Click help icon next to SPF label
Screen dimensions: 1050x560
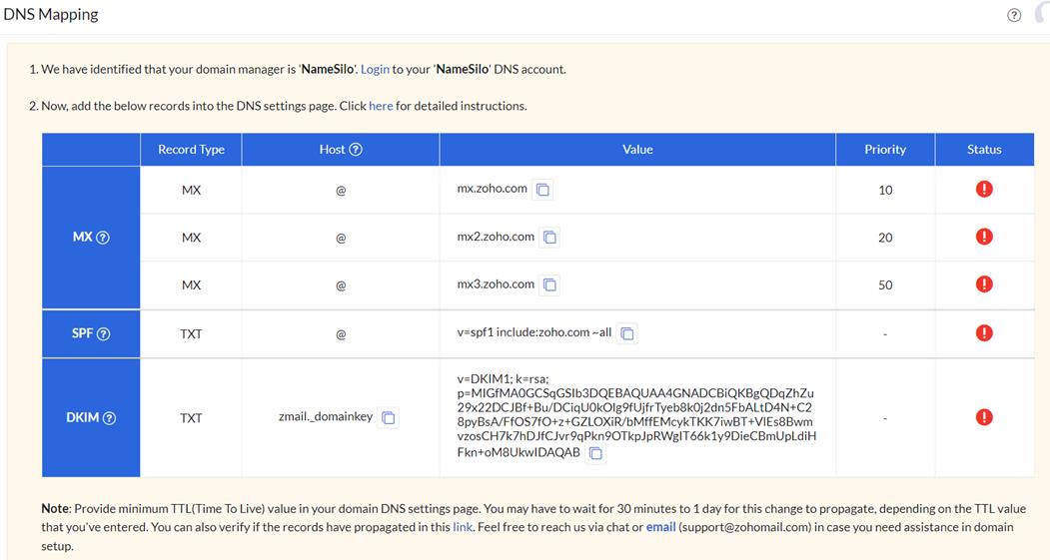104,333
